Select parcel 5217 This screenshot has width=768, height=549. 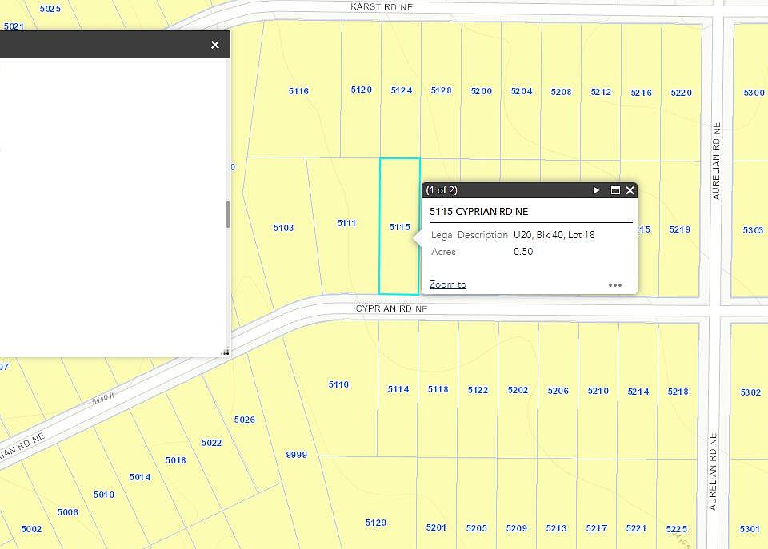click(597, 528)
